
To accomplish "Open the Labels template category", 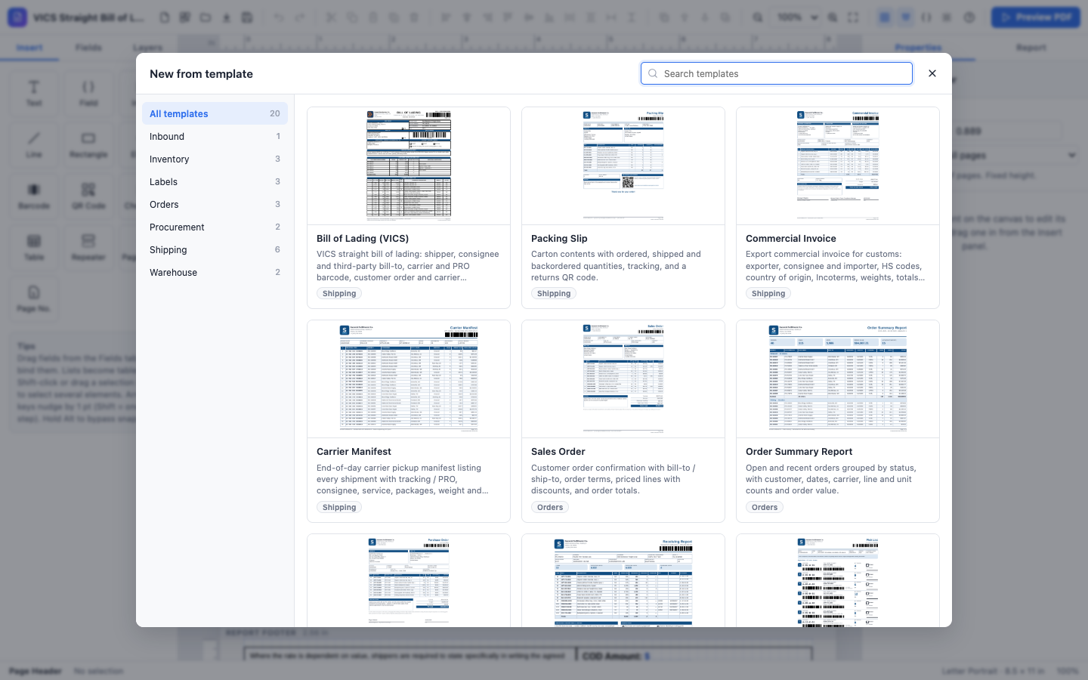I will pyautogui.click(x=215, y=181).
